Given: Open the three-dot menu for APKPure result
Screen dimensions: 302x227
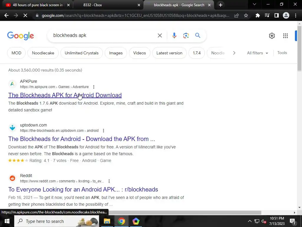Looking at the screenshot, I should pyautogui.click(x=94, y=87).
